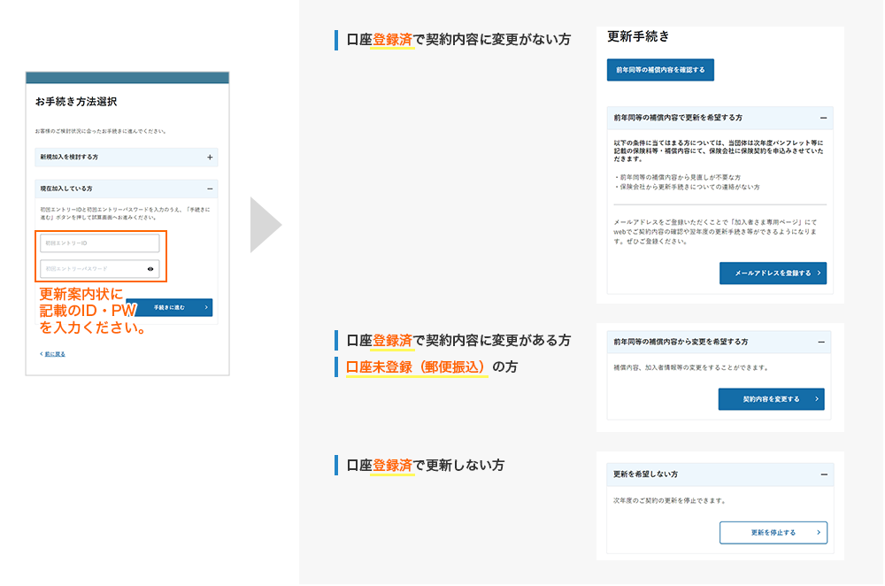885x586 pixels.
Task: Click the 初回エントリーID input field
Action: coord(99,243)
